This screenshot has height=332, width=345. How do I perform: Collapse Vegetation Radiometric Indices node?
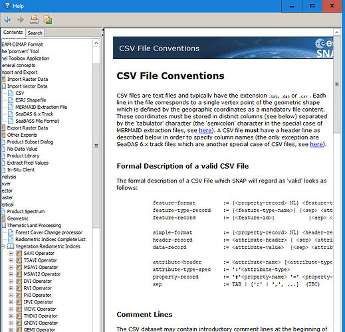click(x=3, y=246)
